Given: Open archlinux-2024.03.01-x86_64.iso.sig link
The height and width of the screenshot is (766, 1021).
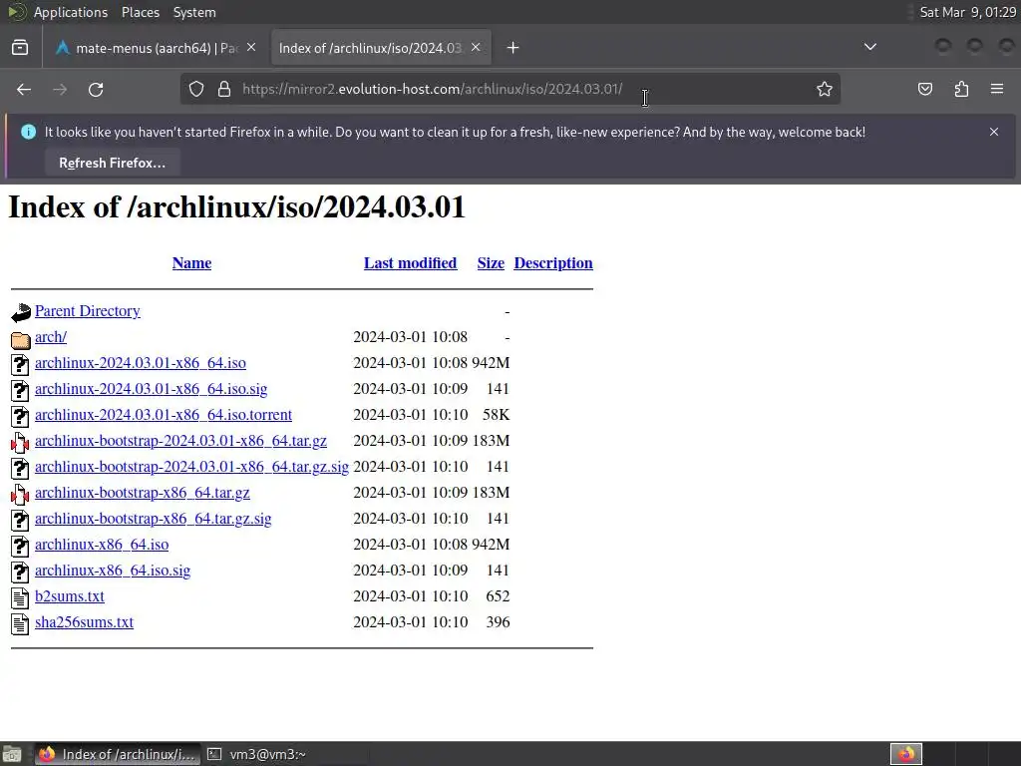Looking at the screenshot, I should (152, 389).
